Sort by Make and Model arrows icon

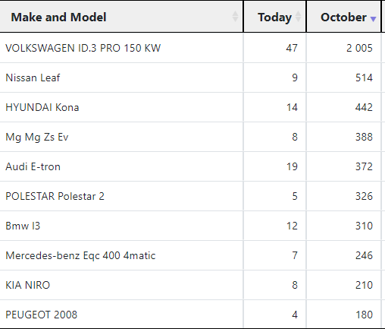(235, 17)
